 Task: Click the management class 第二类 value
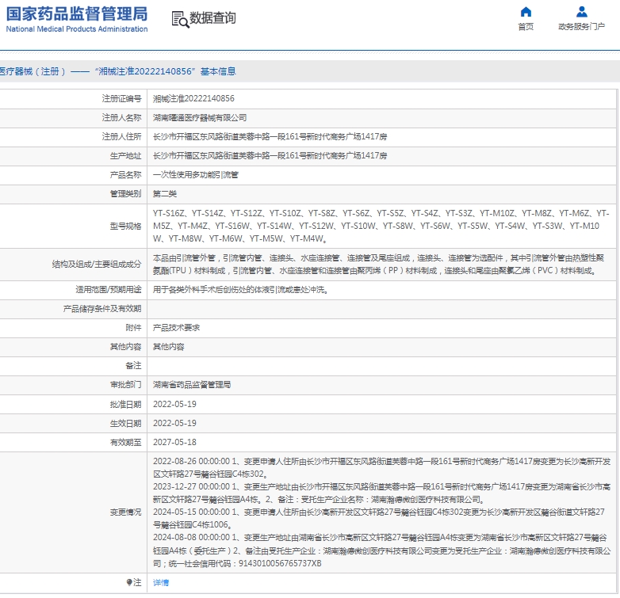(165, 193)
